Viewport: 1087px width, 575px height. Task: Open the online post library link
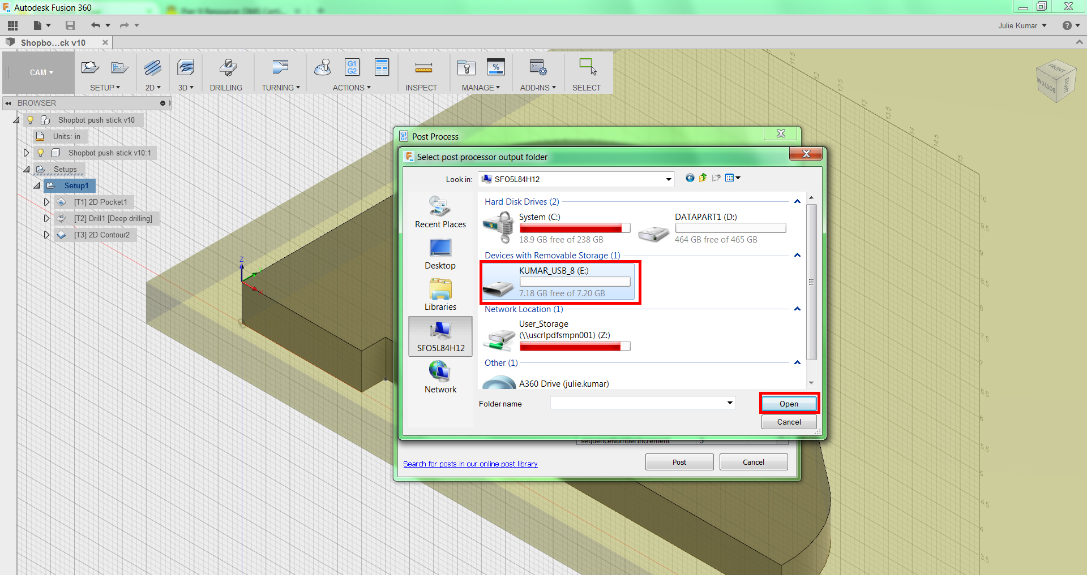tap(470, 464)
